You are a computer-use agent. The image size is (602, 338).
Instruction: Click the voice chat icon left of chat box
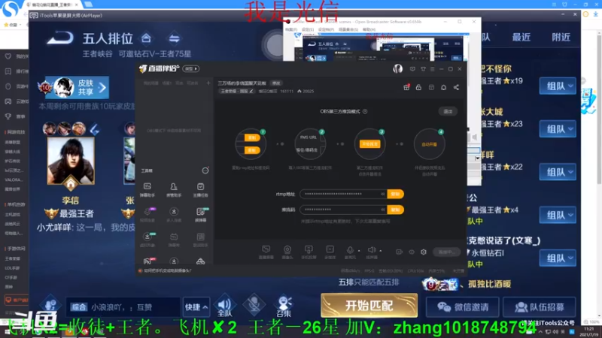(50, 306)
